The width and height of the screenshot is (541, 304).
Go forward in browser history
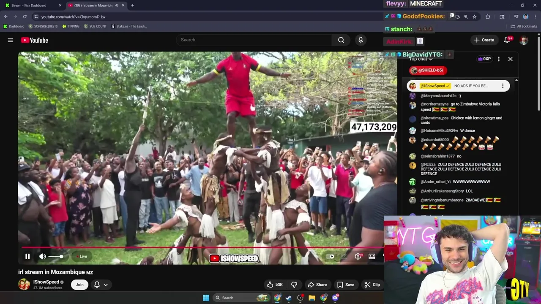click(15, 16)
